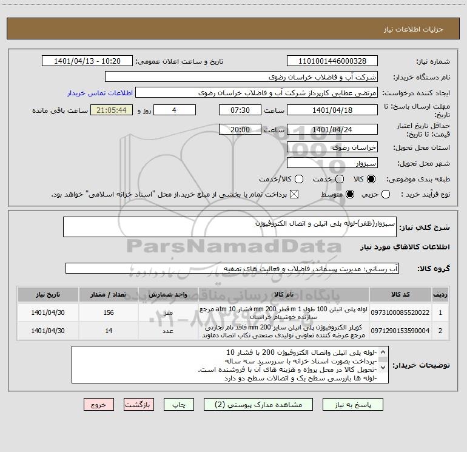Viewport: 467px width, 452px height.
Task: Click the شرح کلی نیاز description field
Action: [230, 227]
